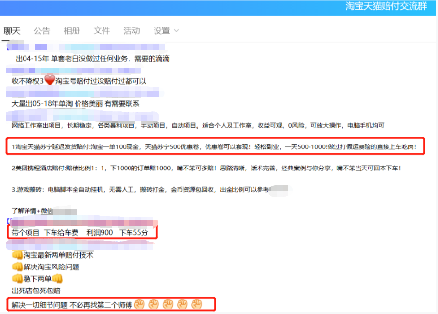Select message 收不降权3 淘宝号赔付过没赔付过都可以
Viewport: 438px width, 314px height.
click(79, 81)
